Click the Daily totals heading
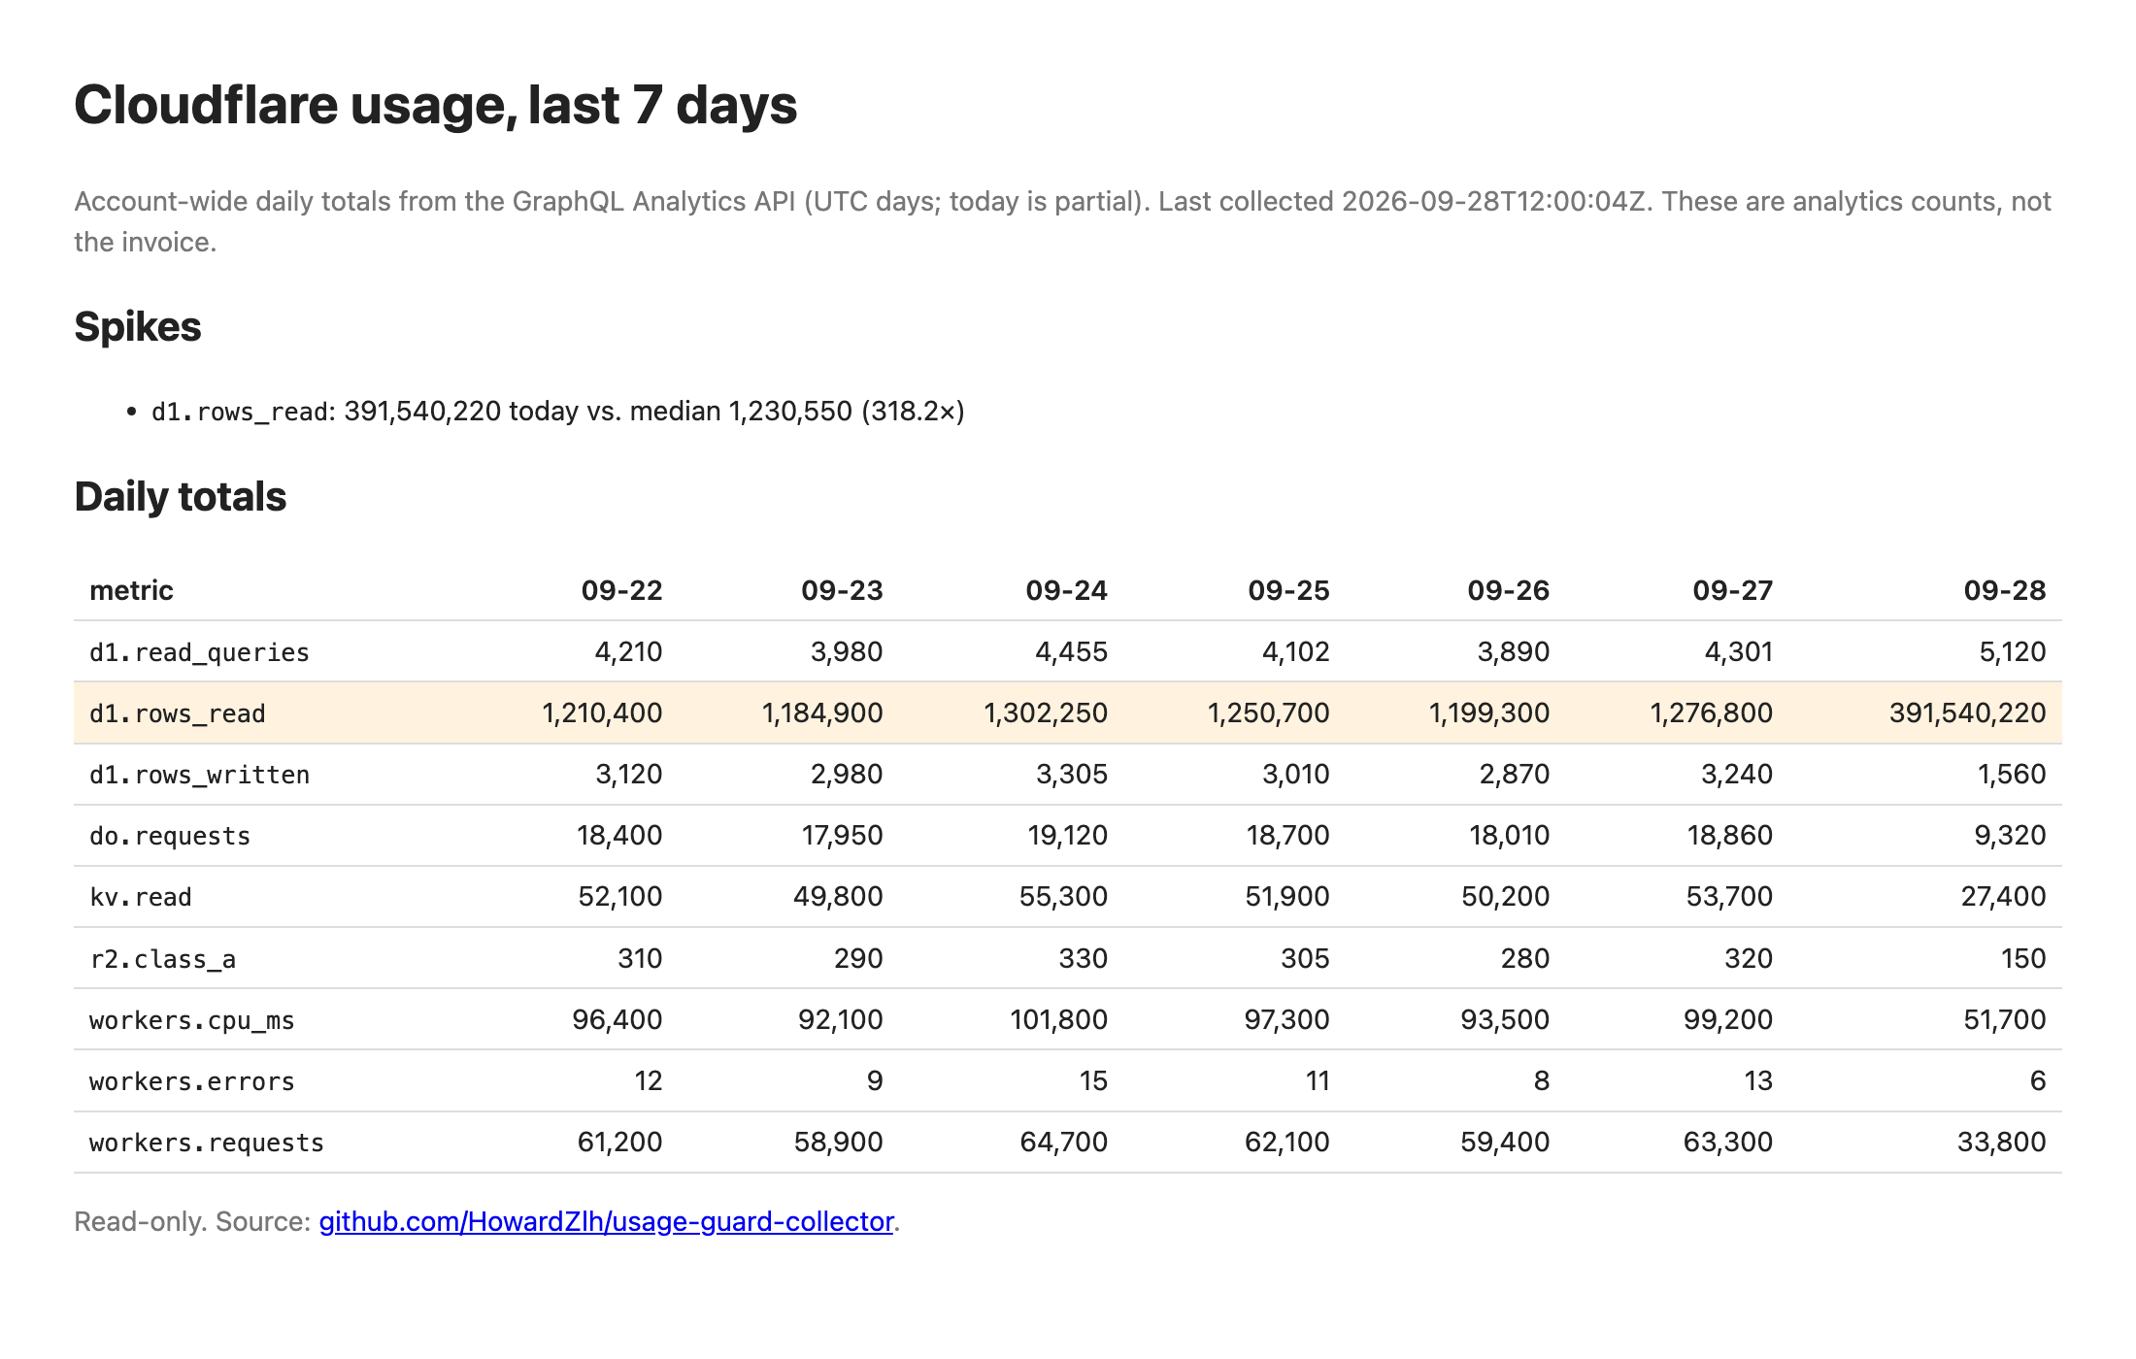The image size is (2136, 1359). (x=181, y=496)
